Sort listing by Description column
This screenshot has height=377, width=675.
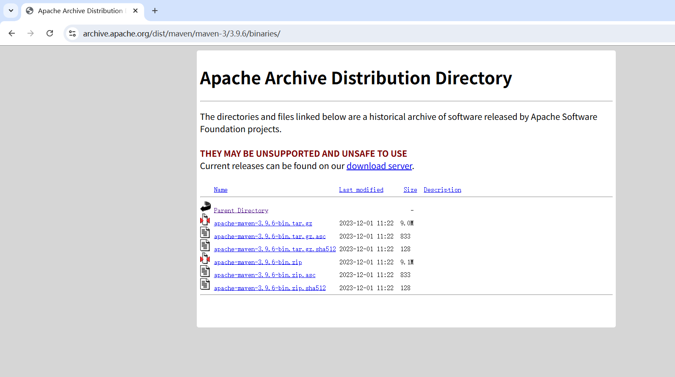pos(442,190)
